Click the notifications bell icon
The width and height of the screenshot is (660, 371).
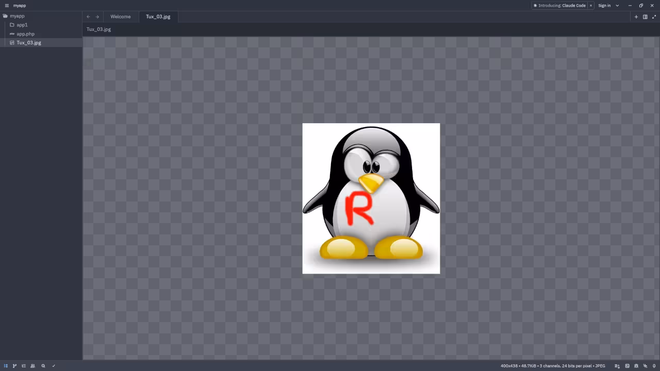pos(654,366)
